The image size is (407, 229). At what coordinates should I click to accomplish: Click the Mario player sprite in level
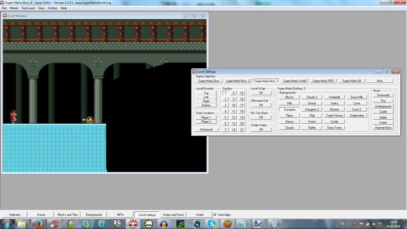13,116
